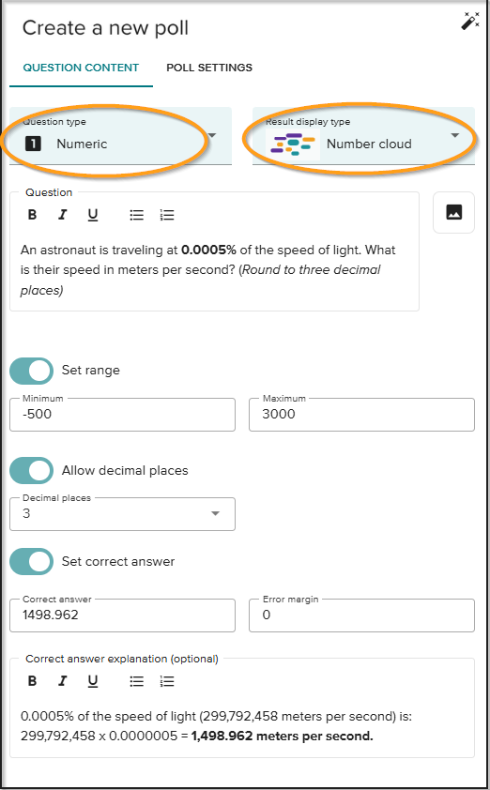490x790 pixels.
Task: Insert bulleted list in Question editor
Action: [x=137, y=215]
